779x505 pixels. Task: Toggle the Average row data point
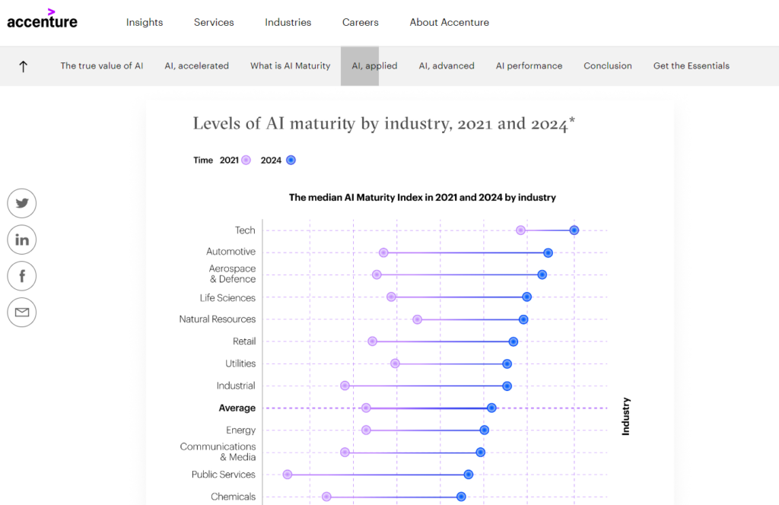tap(491, 408)
